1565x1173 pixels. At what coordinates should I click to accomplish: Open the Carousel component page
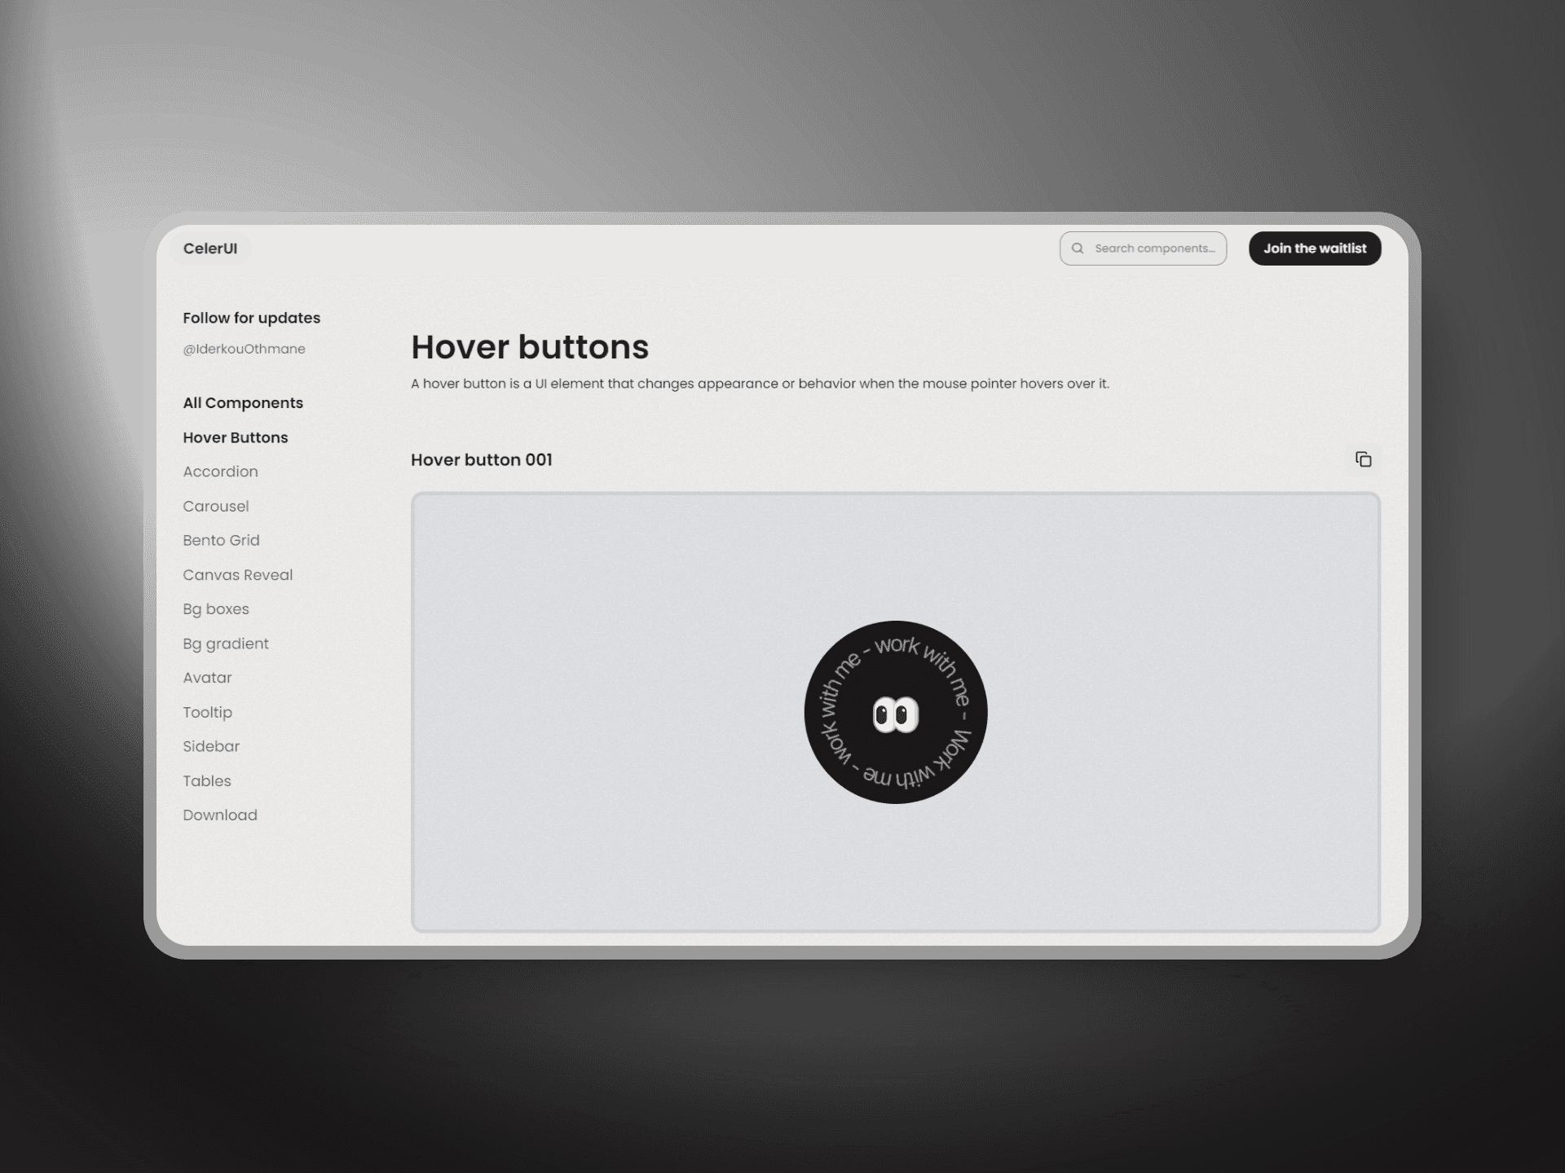coord(216,506)
